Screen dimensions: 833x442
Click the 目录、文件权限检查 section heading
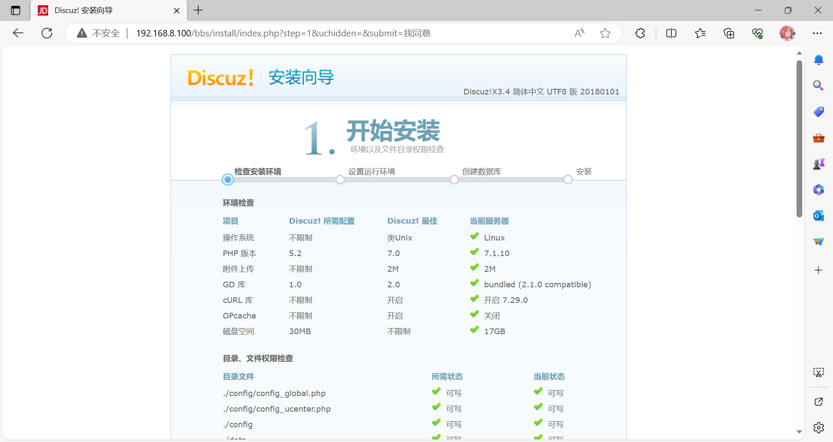point(258,358)
